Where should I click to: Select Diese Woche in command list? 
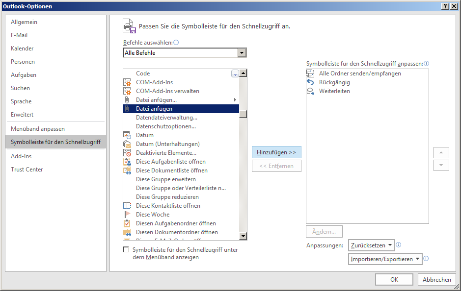tap(181, 215)
